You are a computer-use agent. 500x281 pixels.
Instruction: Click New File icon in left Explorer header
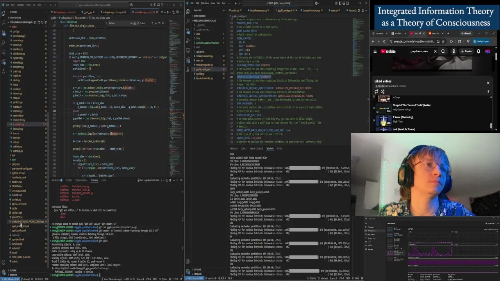pyautogui.click(x=35, y=22)
